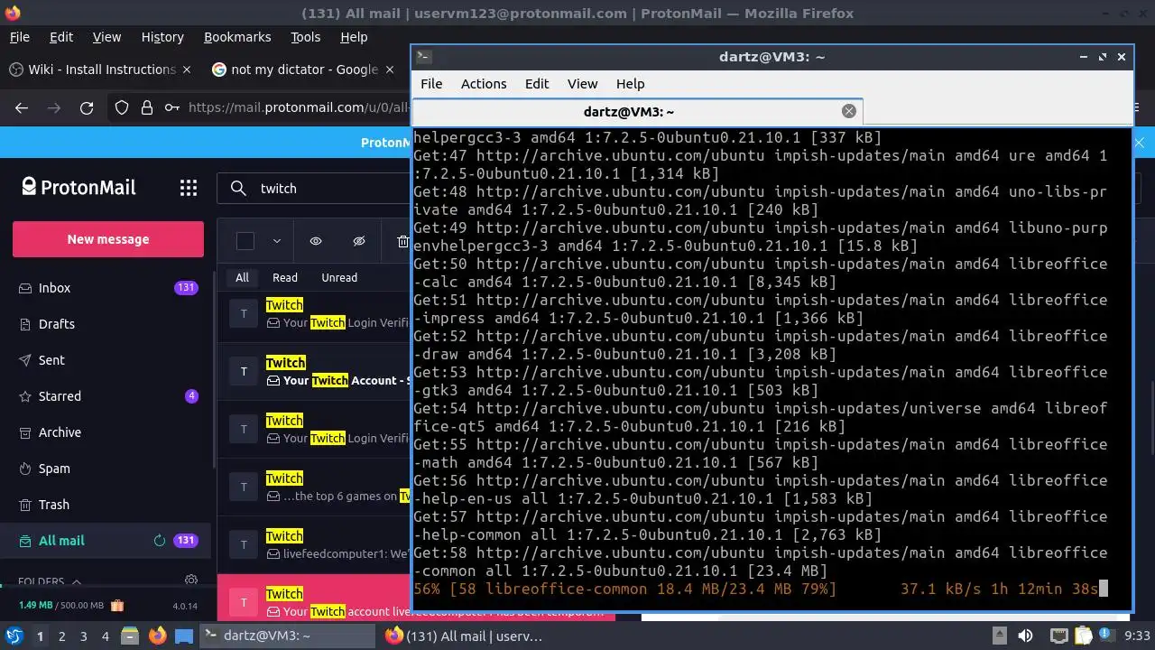Filter messages by Read
The image size is (1155, 650).
pyautogui.click(x=285, y=277)
